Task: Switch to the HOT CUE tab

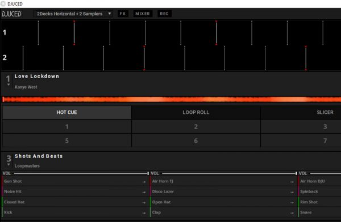Action: [x=66, y=112]
